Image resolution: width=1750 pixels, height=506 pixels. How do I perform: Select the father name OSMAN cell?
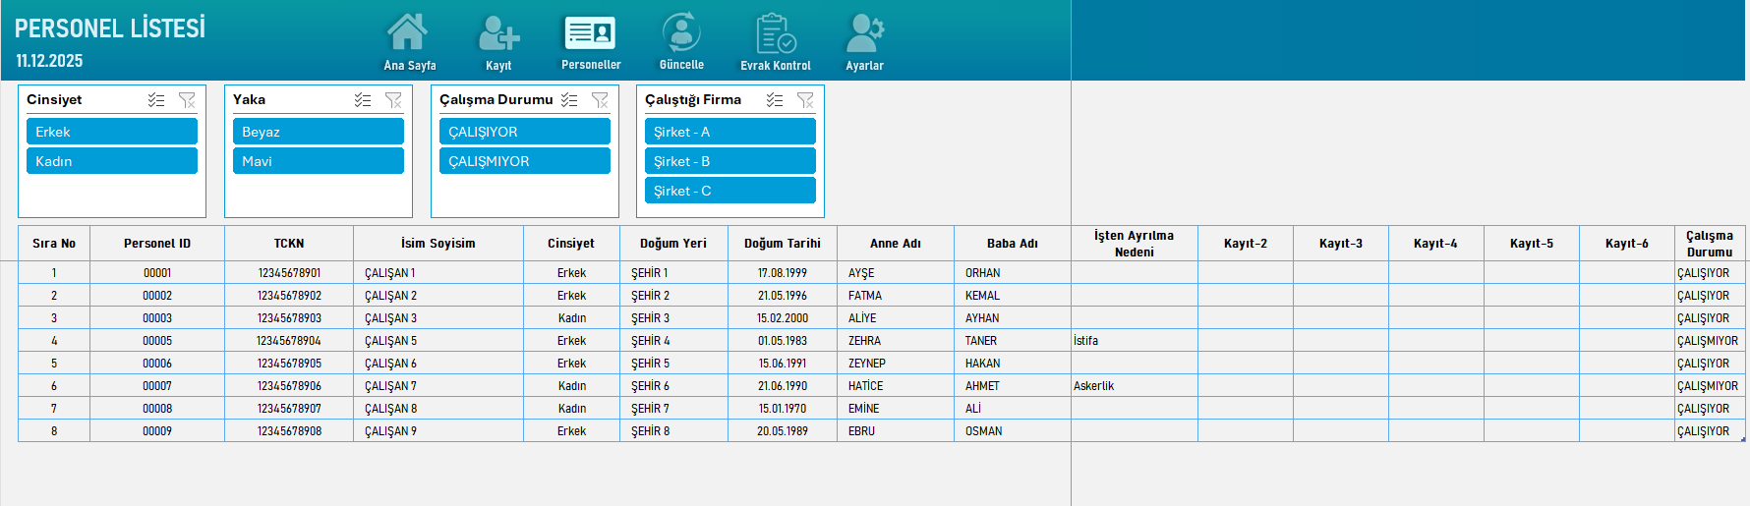tap(1013, 431)
